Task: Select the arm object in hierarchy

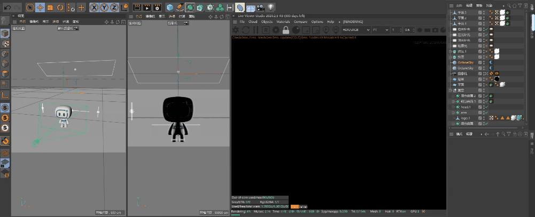Action: click(x=463, y=112)
